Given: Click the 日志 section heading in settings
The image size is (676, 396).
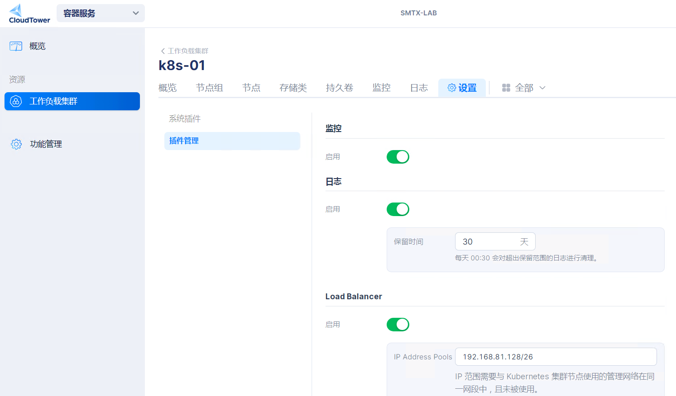Looking at the screenshot, I should [334, 181].
